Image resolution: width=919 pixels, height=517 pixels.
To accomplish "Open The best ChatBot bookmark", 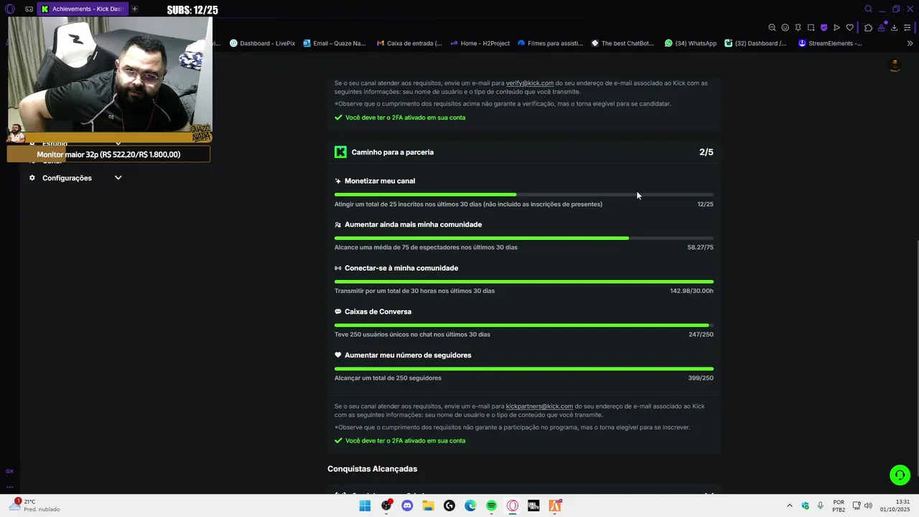I will click(622, 43).
